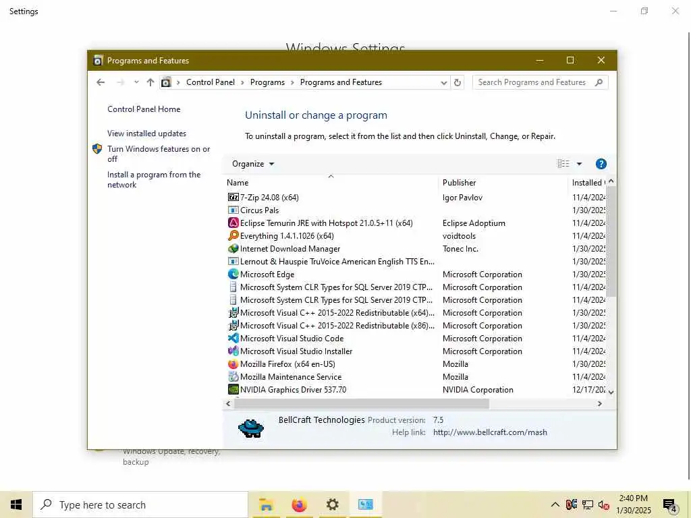
Task: Select the publisher cell voidtools
Action: 459,235
